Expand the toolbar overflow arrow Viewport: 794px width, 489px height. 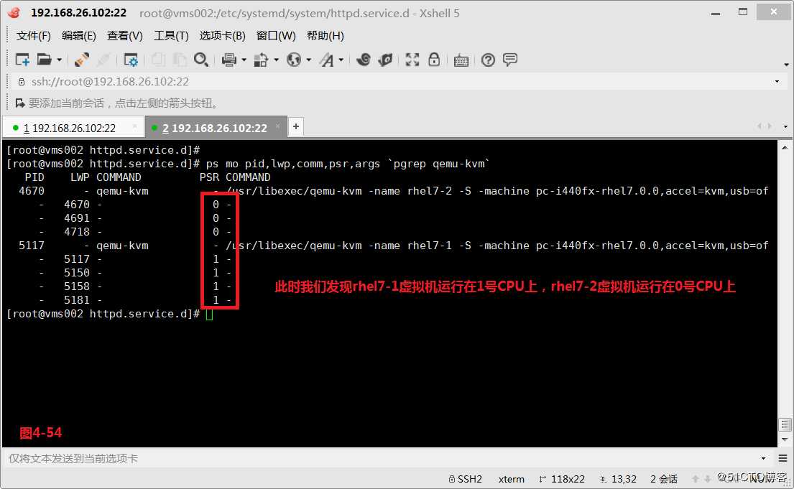click(x=786, y=65)
